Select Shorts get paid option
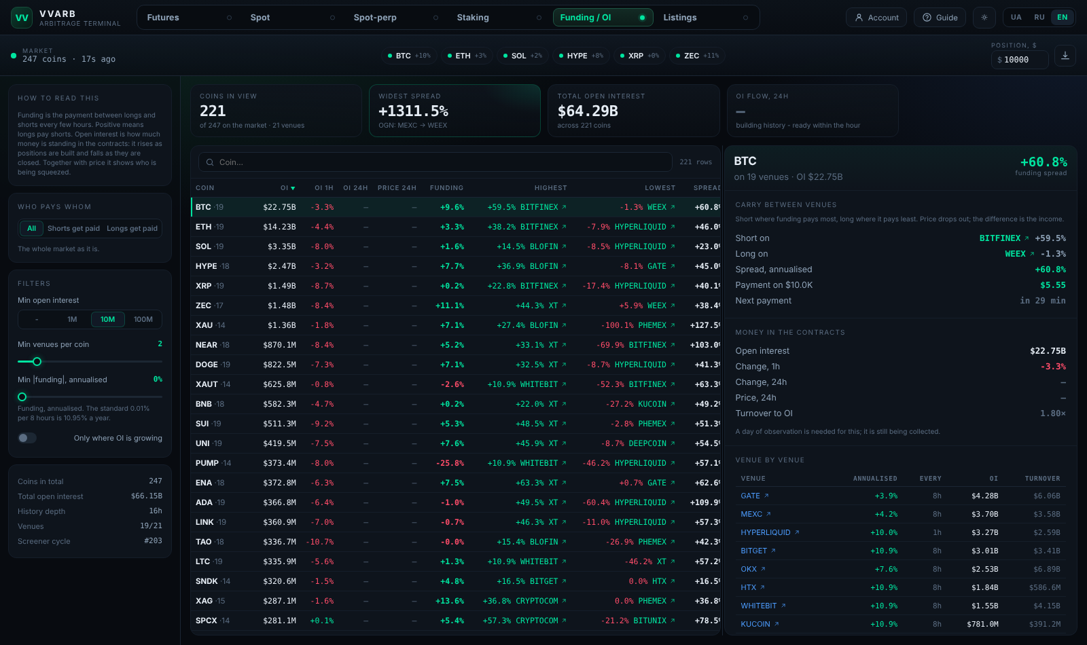The image size is (1087, 645). [x=73, y=229]
